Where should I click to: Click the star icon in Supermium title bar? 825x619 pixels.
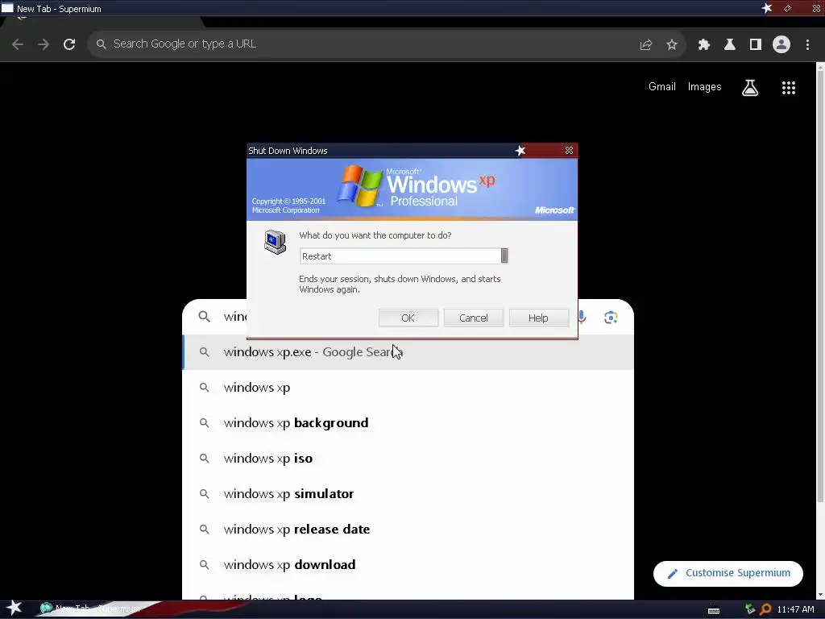pos(767,8)
